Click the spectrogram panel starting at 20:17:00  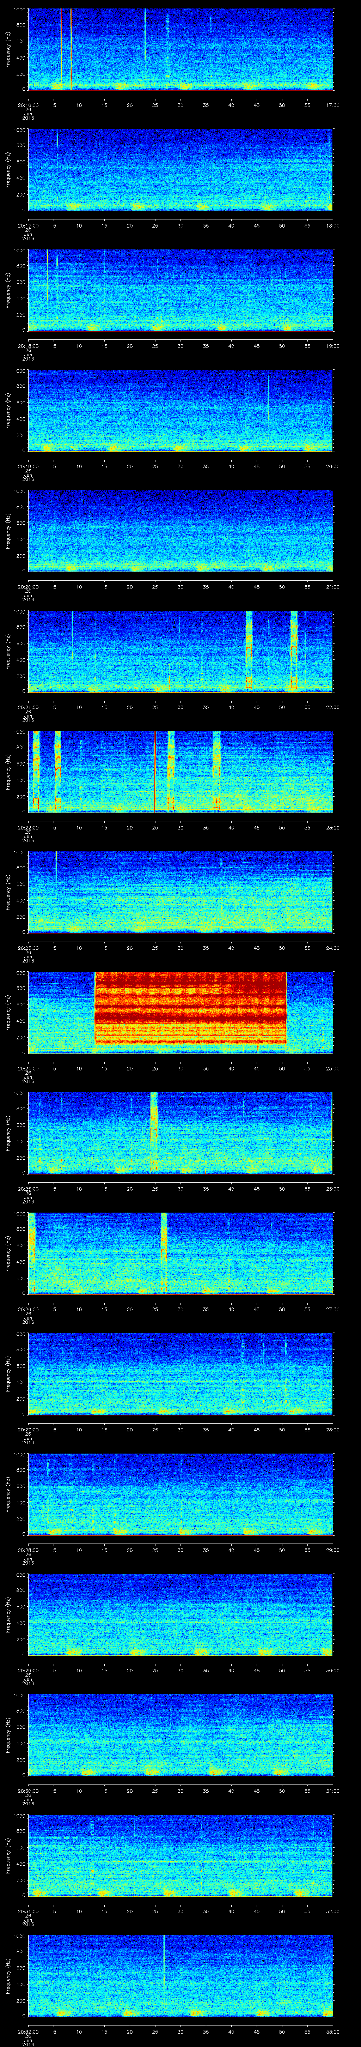point(181,170)
